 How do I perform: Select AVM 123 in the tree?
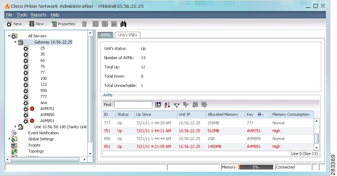(x=44, y=84)
